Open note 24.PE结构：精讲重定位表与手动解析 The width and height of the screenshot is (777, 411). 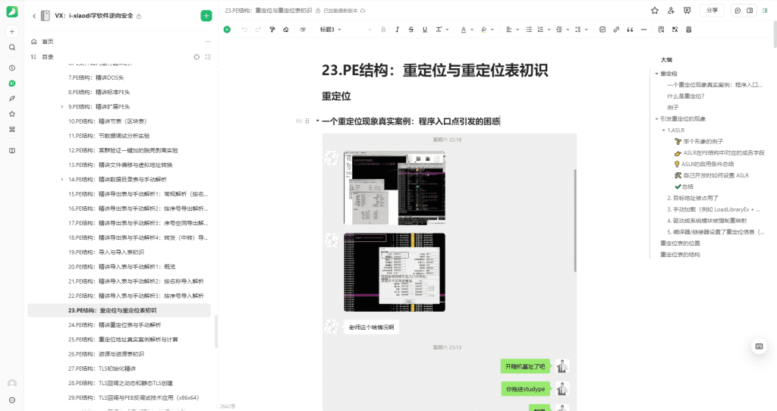pyautogui.click(x=115, y=325)
